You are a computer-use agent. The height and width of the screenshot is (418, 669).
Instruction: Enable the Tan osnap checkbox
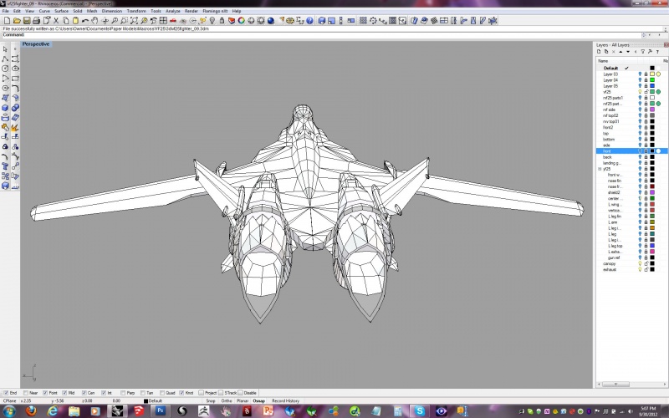[x=143, y=393]
